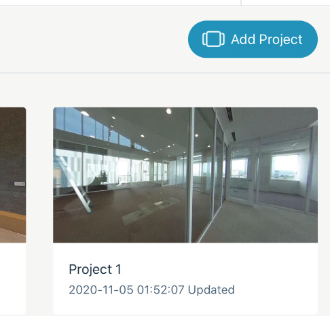This screenshot has height=316, width=330.
Task: Click the round ceiling light in the thumbnail
Action: 168,111
